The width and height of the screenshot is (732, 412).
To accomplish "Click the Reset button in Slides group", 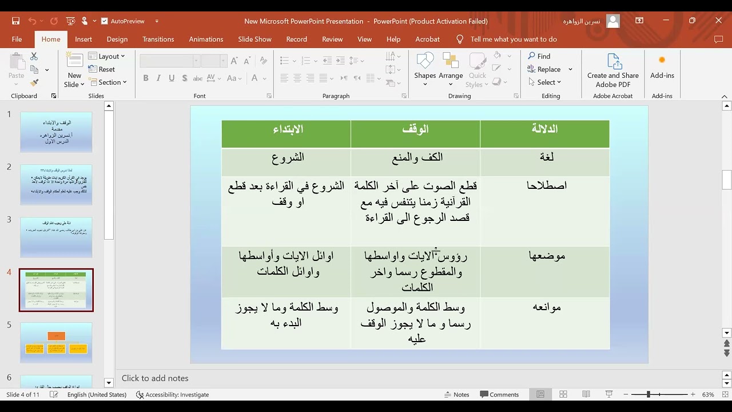I will 102,69.
